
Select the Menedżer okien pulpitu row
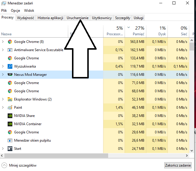95,140
